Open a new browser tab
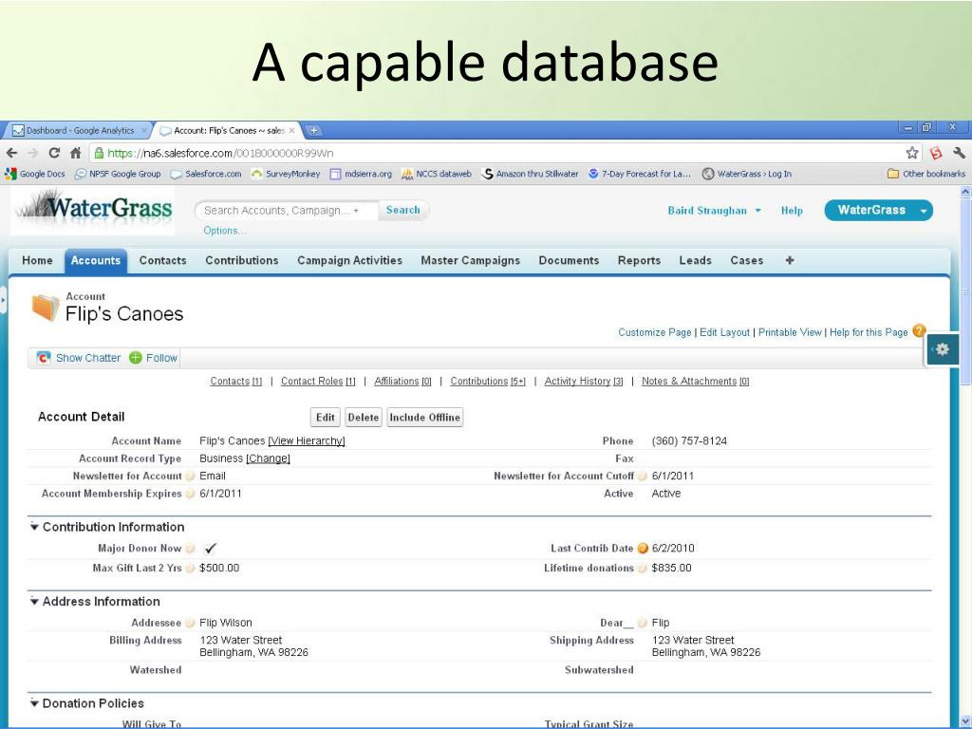The image size is (972, 729). 313,130
